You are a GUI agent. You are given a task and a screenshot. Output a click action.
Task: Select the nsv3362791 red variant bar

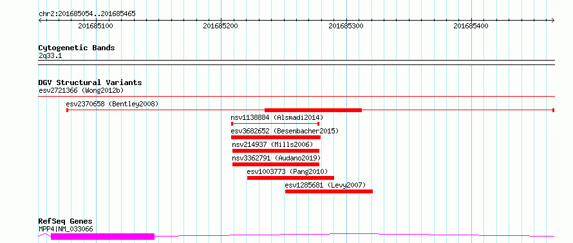coord(276,164)
